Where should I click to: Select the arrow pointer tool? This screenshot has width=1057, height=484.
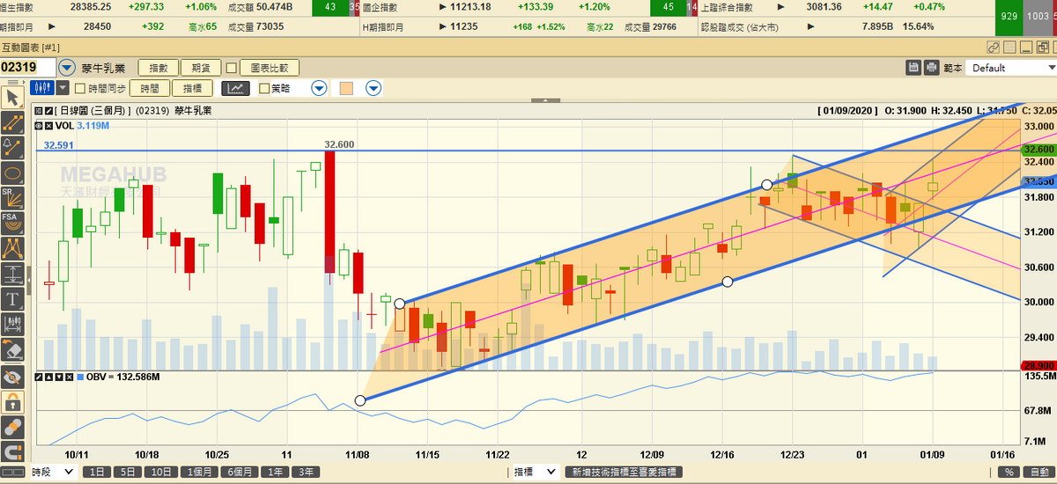coord(12,97)
